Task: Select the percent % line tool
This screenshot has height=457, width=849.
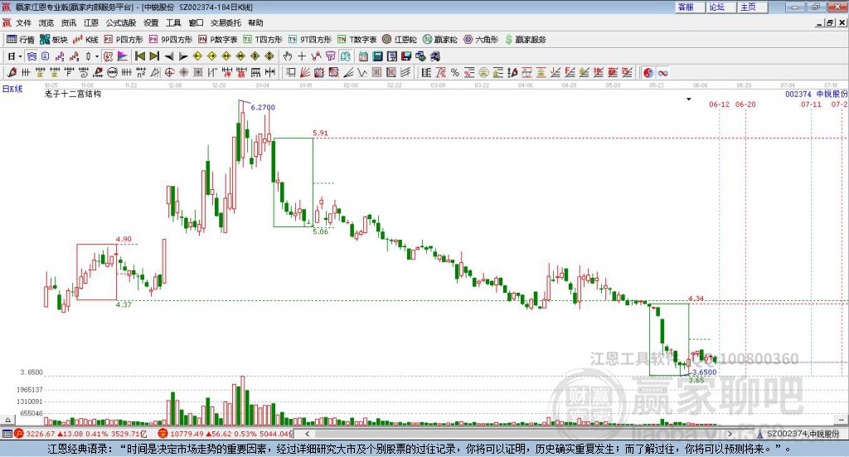Action: [x=455, y=72]
